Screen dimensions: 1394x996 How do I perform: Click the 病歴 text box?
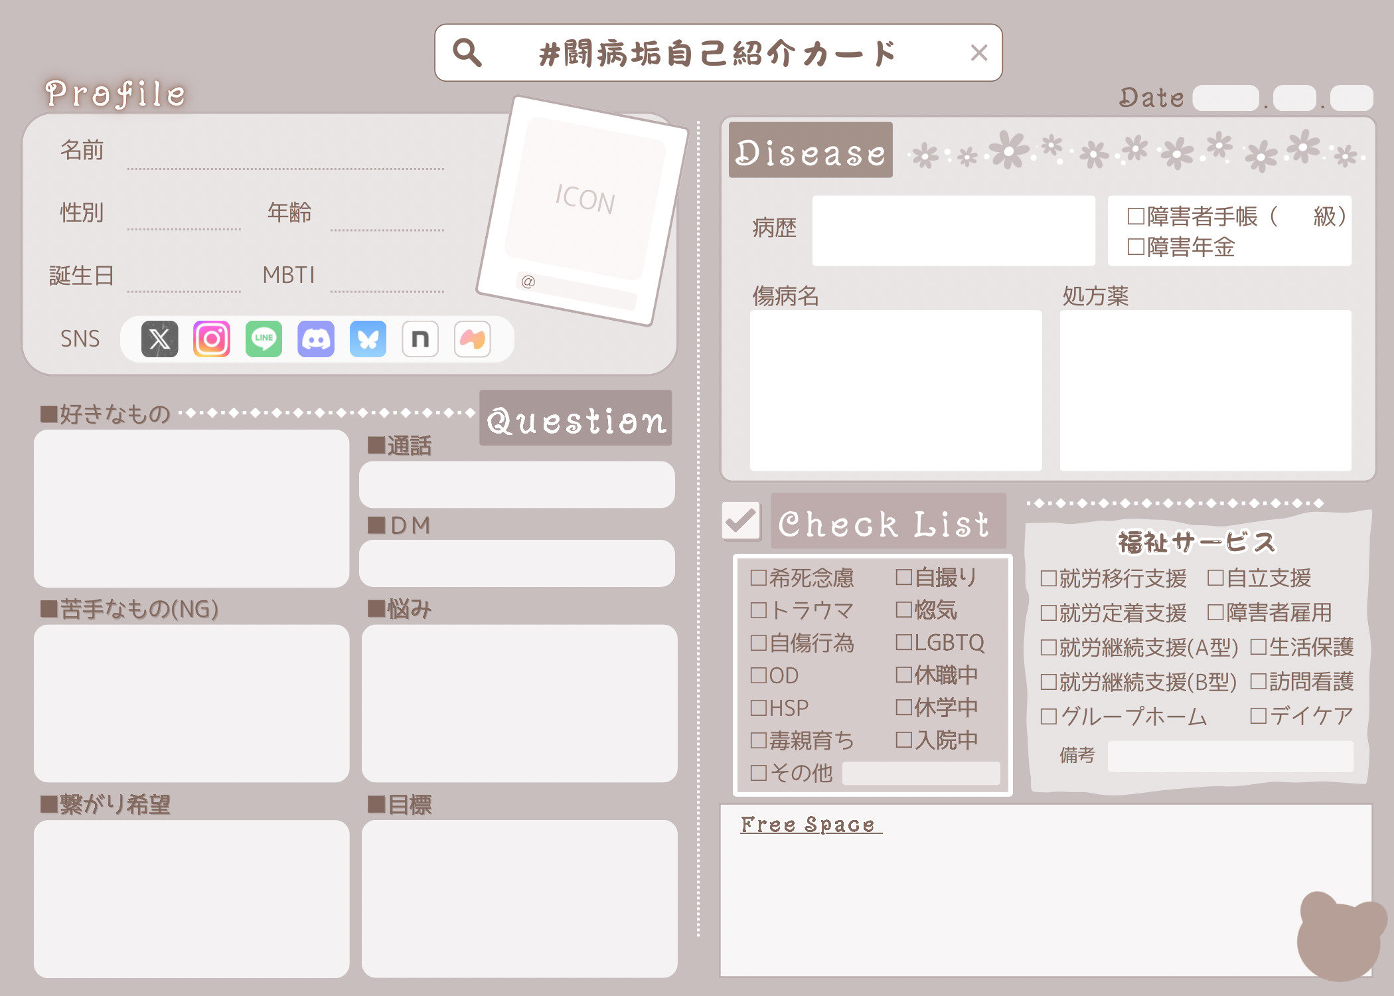[x=953, y=230]
